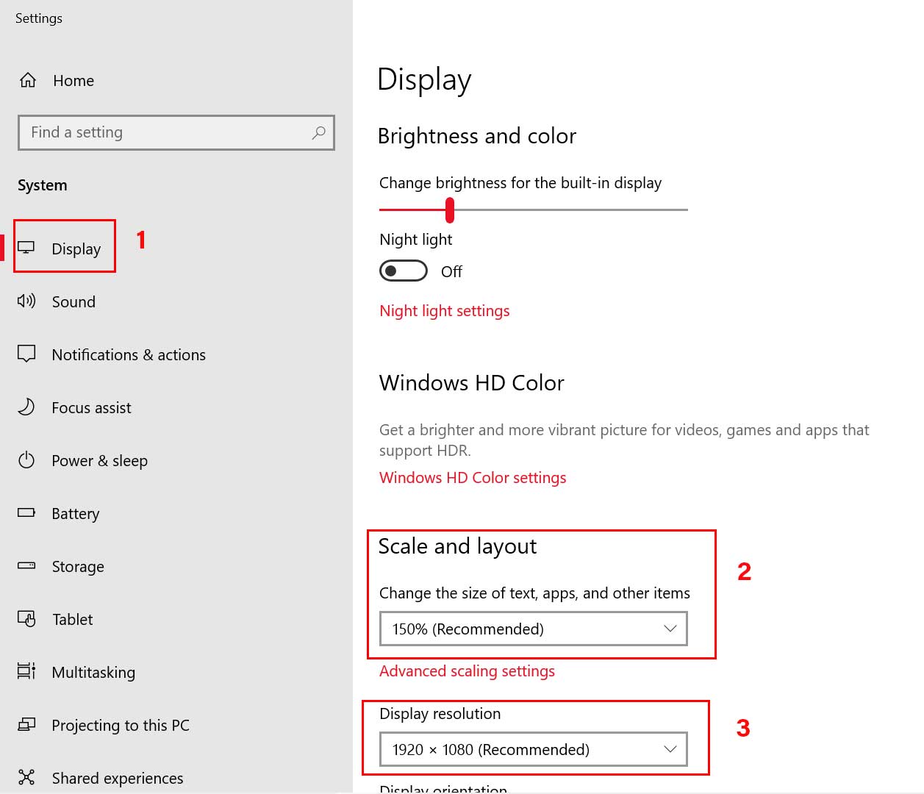Open Power & sleep icon
The image size is (924, 794).
(x=26, y=460)
